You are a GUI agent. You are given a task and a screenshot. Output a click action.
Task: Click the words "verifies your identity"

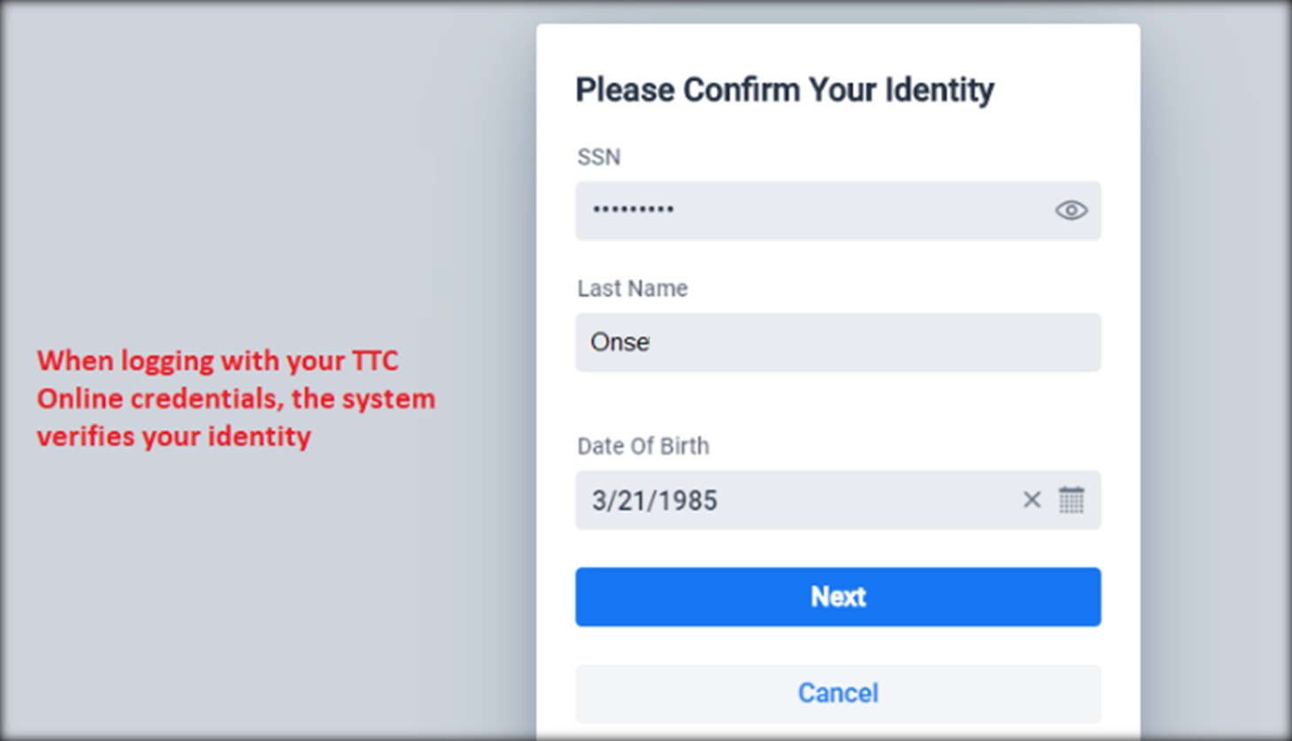pos(174,436)
